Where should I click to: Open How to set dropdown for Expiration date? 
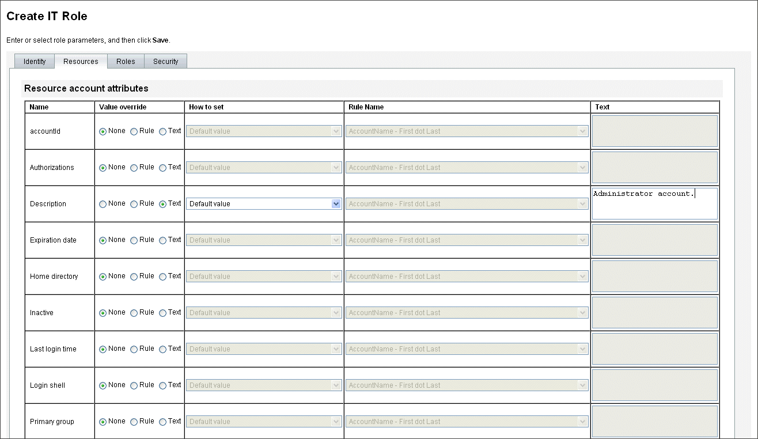click(264, 240)
